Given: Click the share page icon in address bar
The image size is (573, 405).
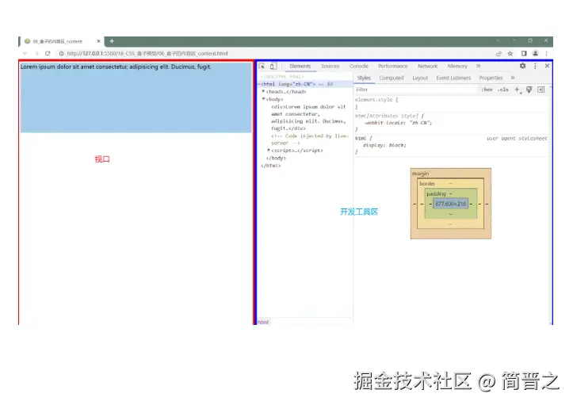Looking at the screenshot, I should coord(499,53).
